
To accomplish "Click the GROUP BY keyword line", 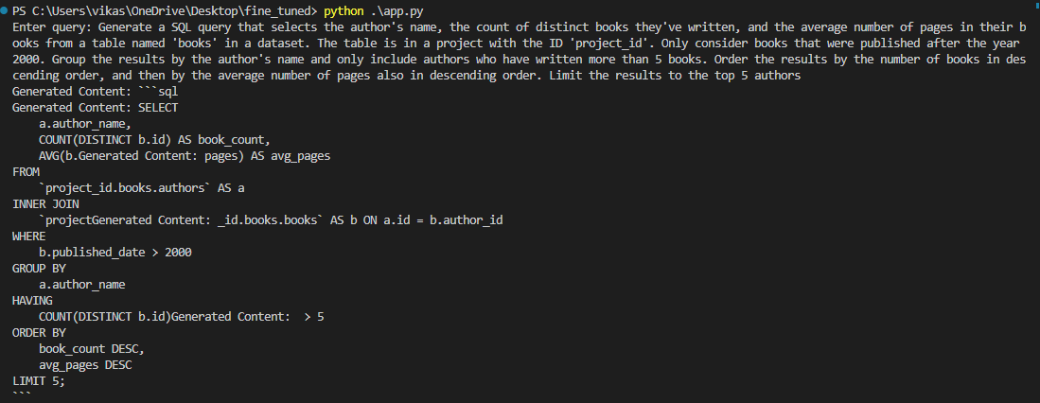I will coord(39,269).
